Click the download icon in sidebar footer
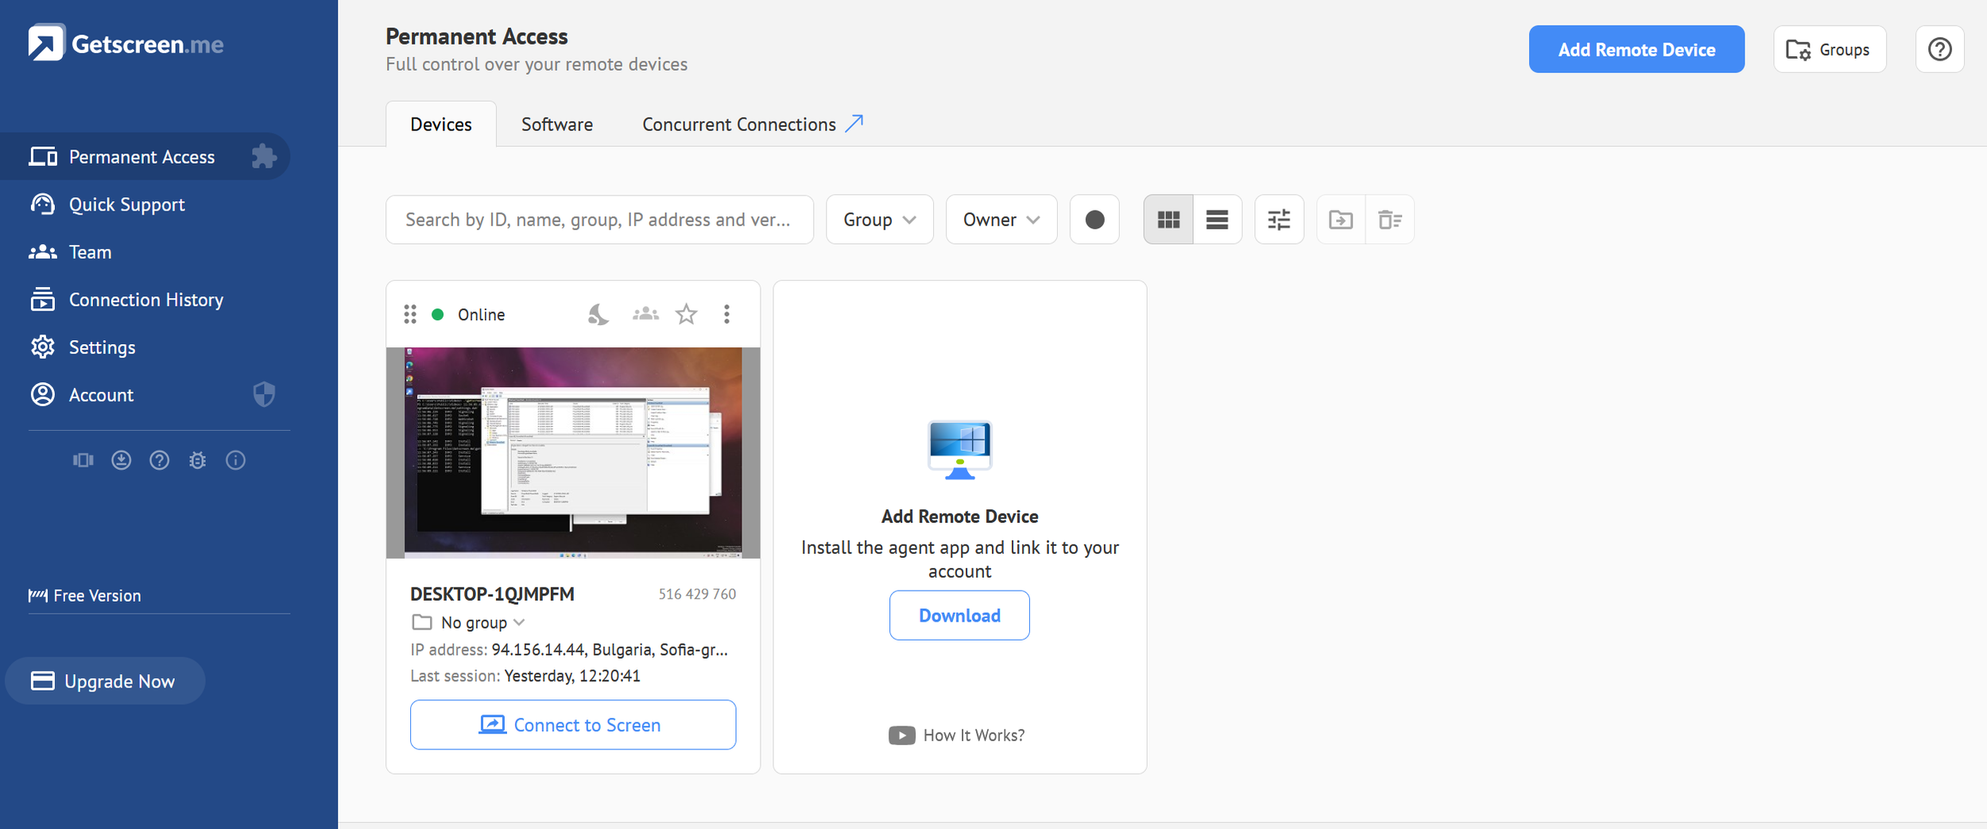The image size is (1987, 829). 122,460
